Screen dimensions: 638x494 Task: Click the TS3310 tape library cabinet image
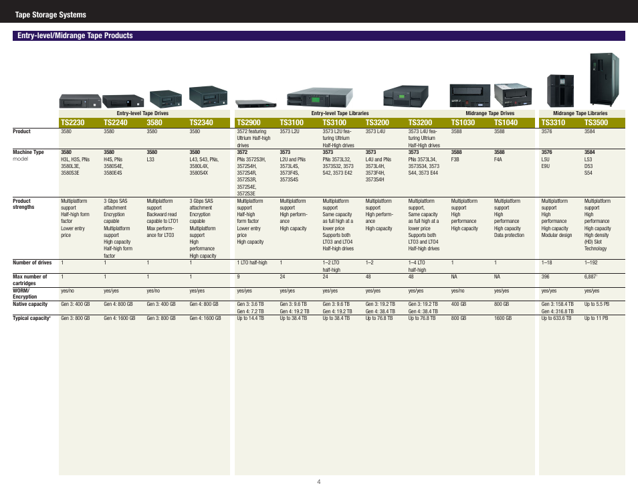tap(560, 91)
